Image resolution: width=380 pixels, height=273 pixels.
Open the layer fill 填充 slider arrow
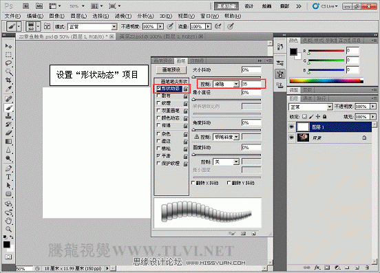[x=373, y=117]
